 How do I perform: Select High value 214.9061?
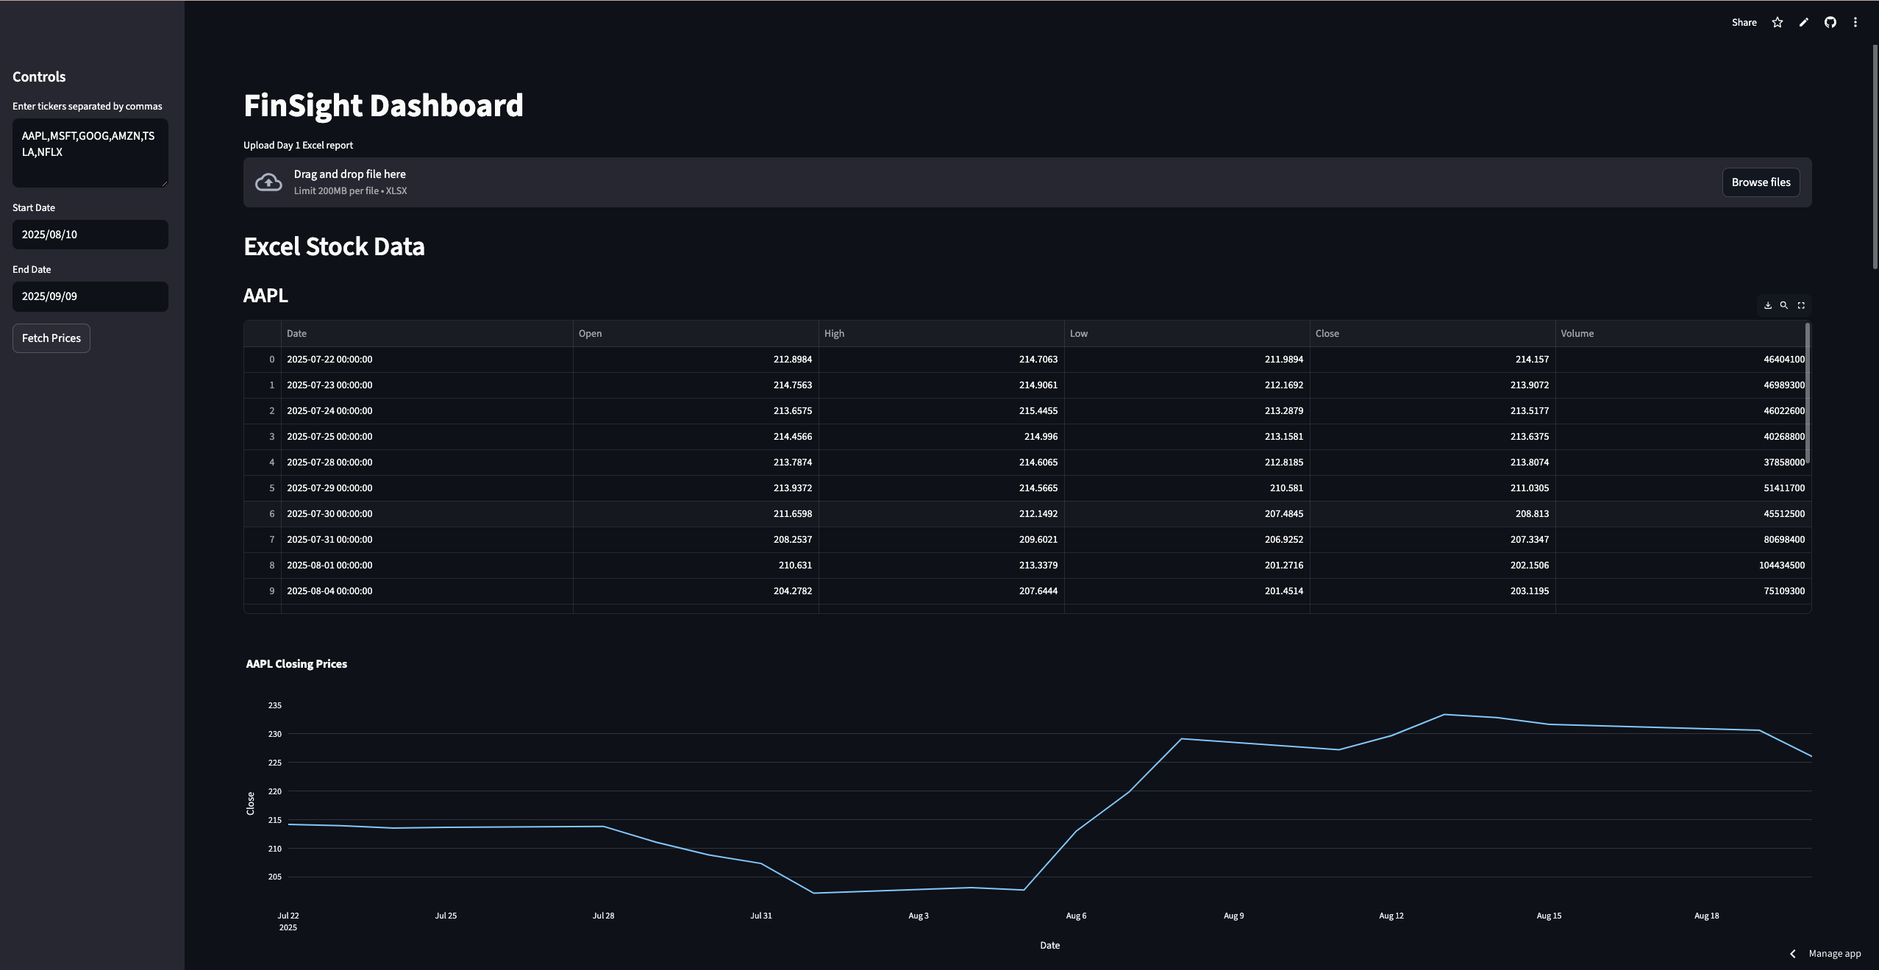[941, 385]
